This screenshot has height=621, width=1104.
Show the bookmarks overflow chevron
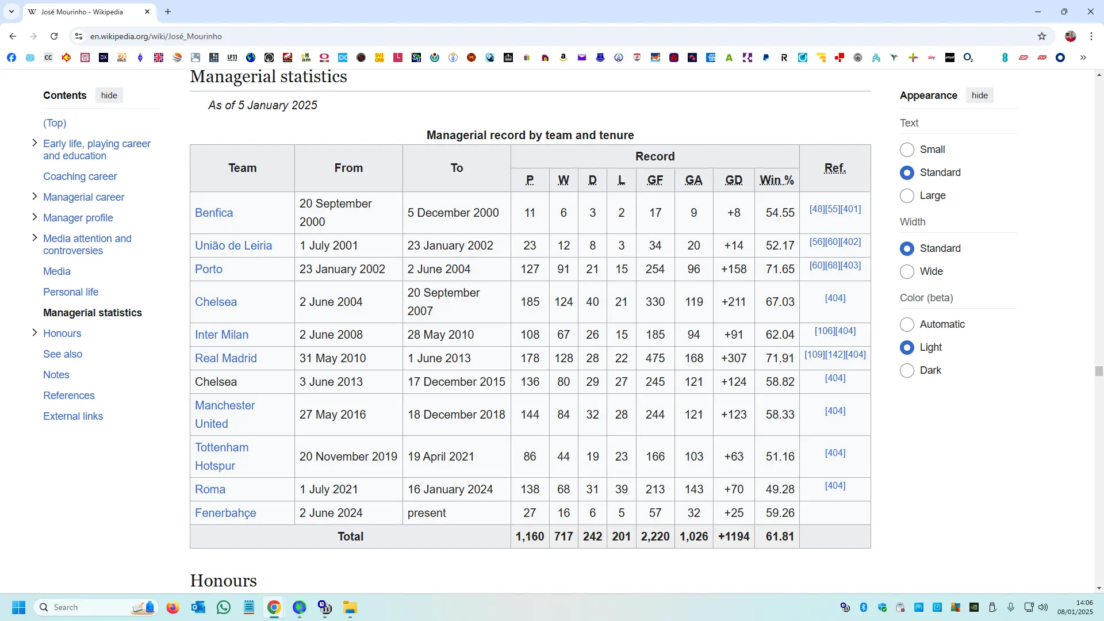click(x=1083, y=57)
